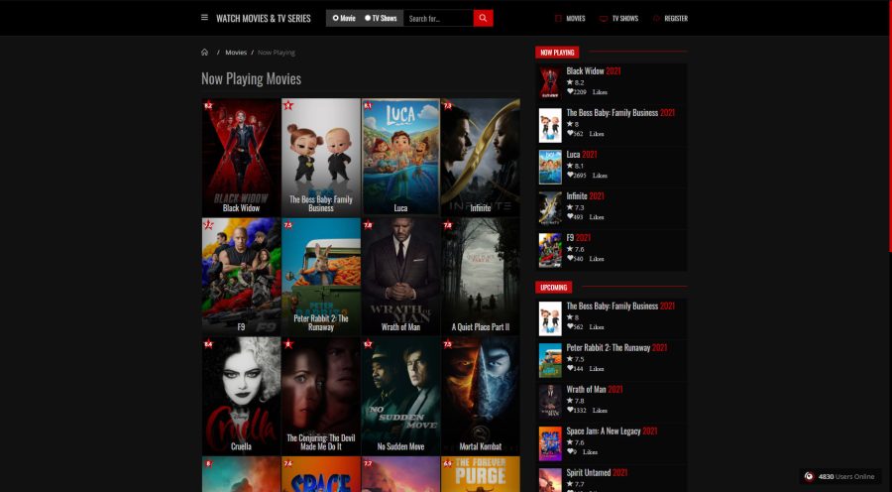892x492 pixels.
Task: Open Black Widow 2021 link in Now Playing sidebar
Action: [x=594, y=71]
